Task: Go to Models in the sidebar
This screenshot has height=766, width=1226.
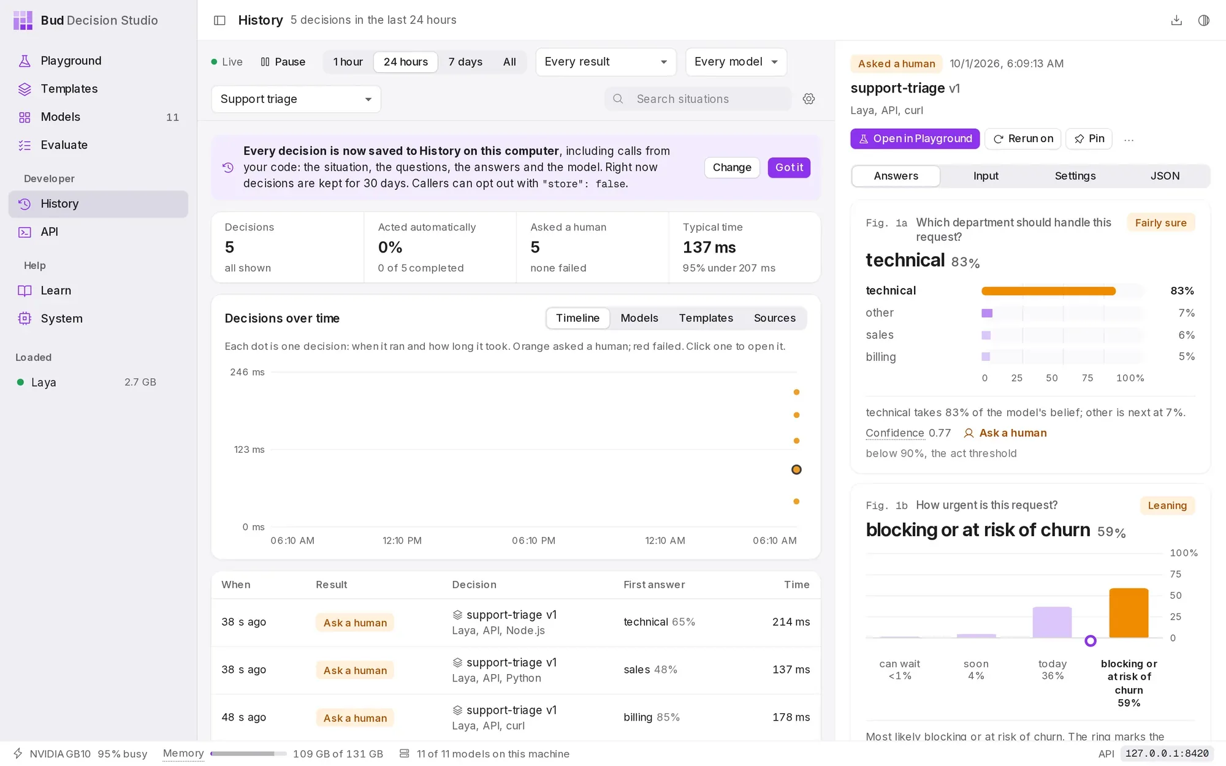Action: click(98, 117)
